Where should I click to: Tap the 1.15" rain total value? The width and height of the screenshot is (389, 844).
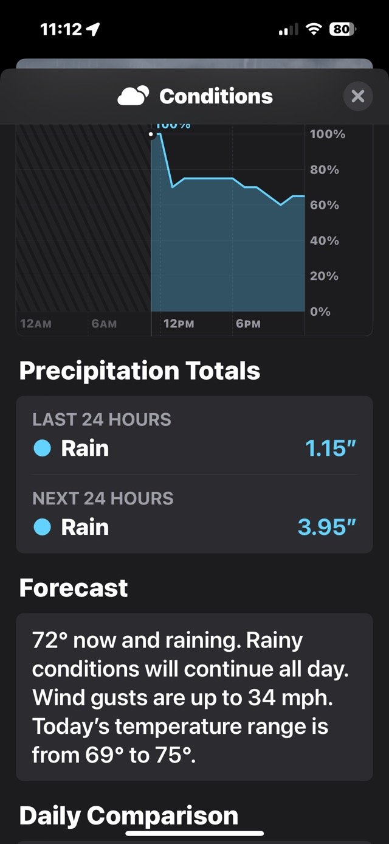click(x=330, y=449)
